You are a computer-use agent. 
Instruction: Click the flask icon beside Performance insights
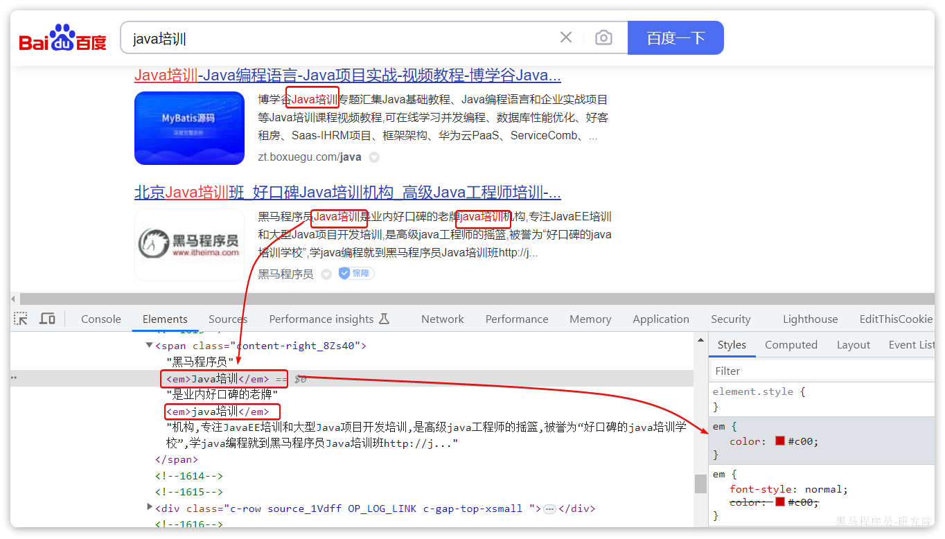pos(385,319)
